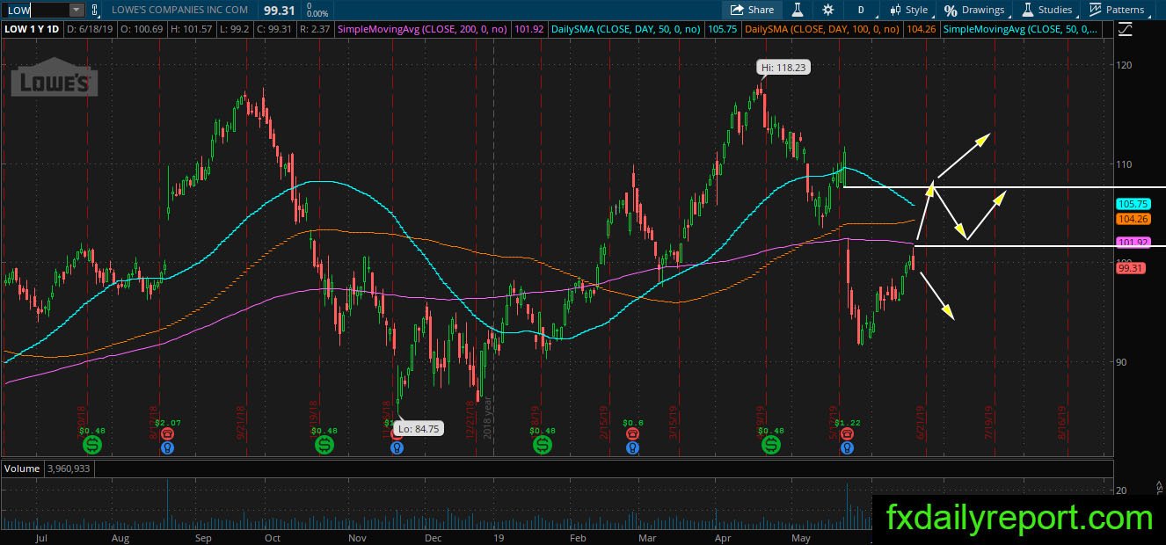Viewport: 1166px width, 545px height.
Task: Click the Lo: 84.75 price bubble
Action: pos(417,429)
